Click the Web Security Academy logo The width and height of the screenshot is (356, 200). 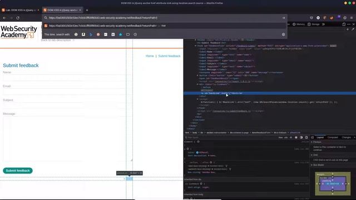tap(18, 32)
